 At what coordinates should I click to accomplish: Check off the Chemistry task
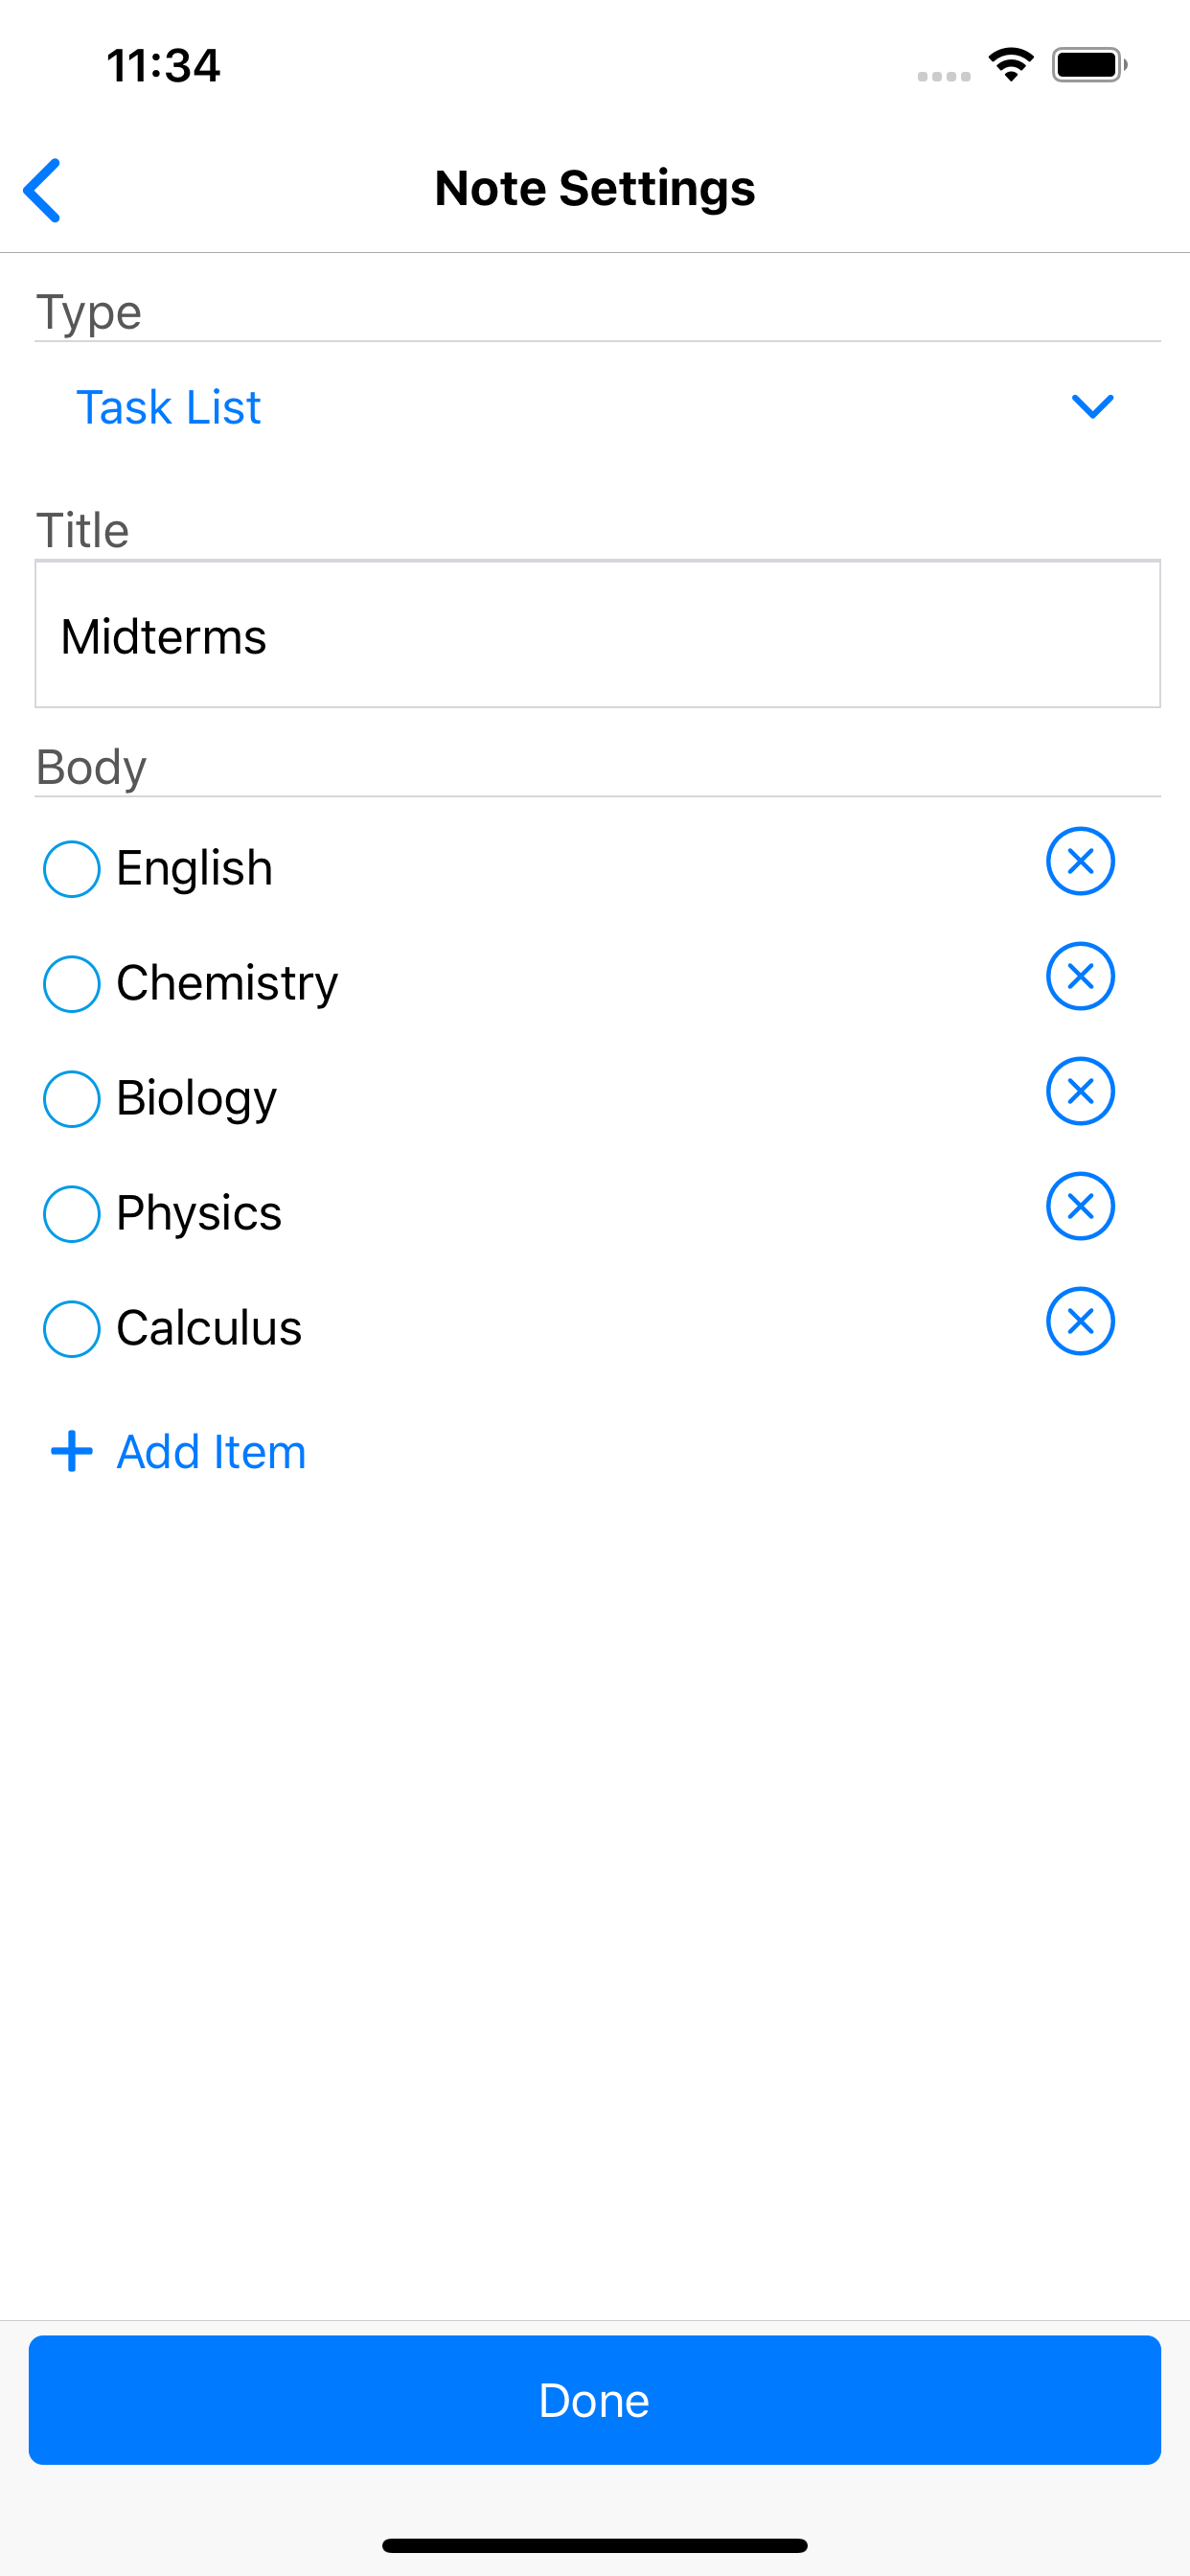click(x=72, y=984)
